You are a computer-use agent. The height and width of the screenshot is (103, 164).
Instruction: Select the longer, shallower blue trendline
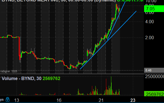click(108, 40)
